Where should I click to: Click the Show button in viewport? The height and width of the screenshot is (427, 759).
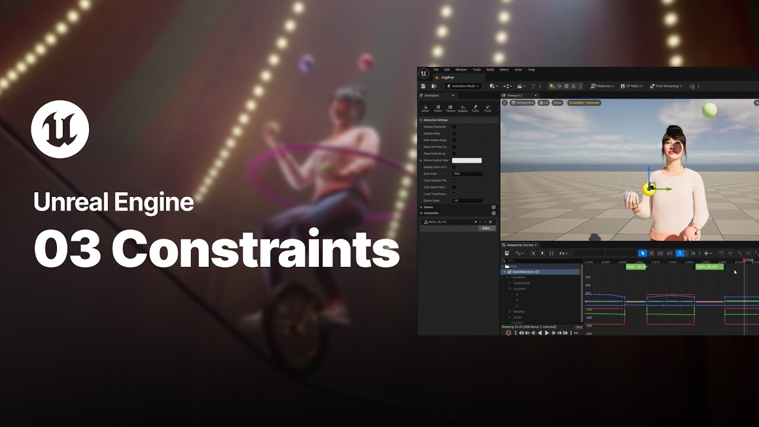tap(557, 103)
